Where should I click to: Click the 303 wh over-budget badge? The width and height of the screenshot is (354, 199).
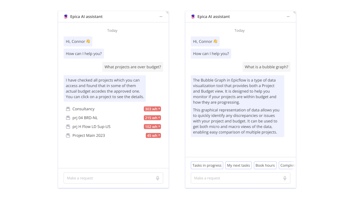click(x=152, y=109)
